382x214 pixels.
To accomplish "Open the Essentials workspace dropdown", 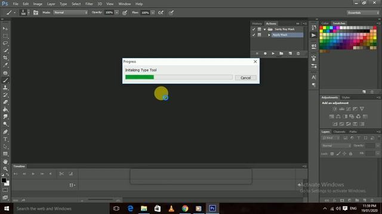I will [363, 12].
